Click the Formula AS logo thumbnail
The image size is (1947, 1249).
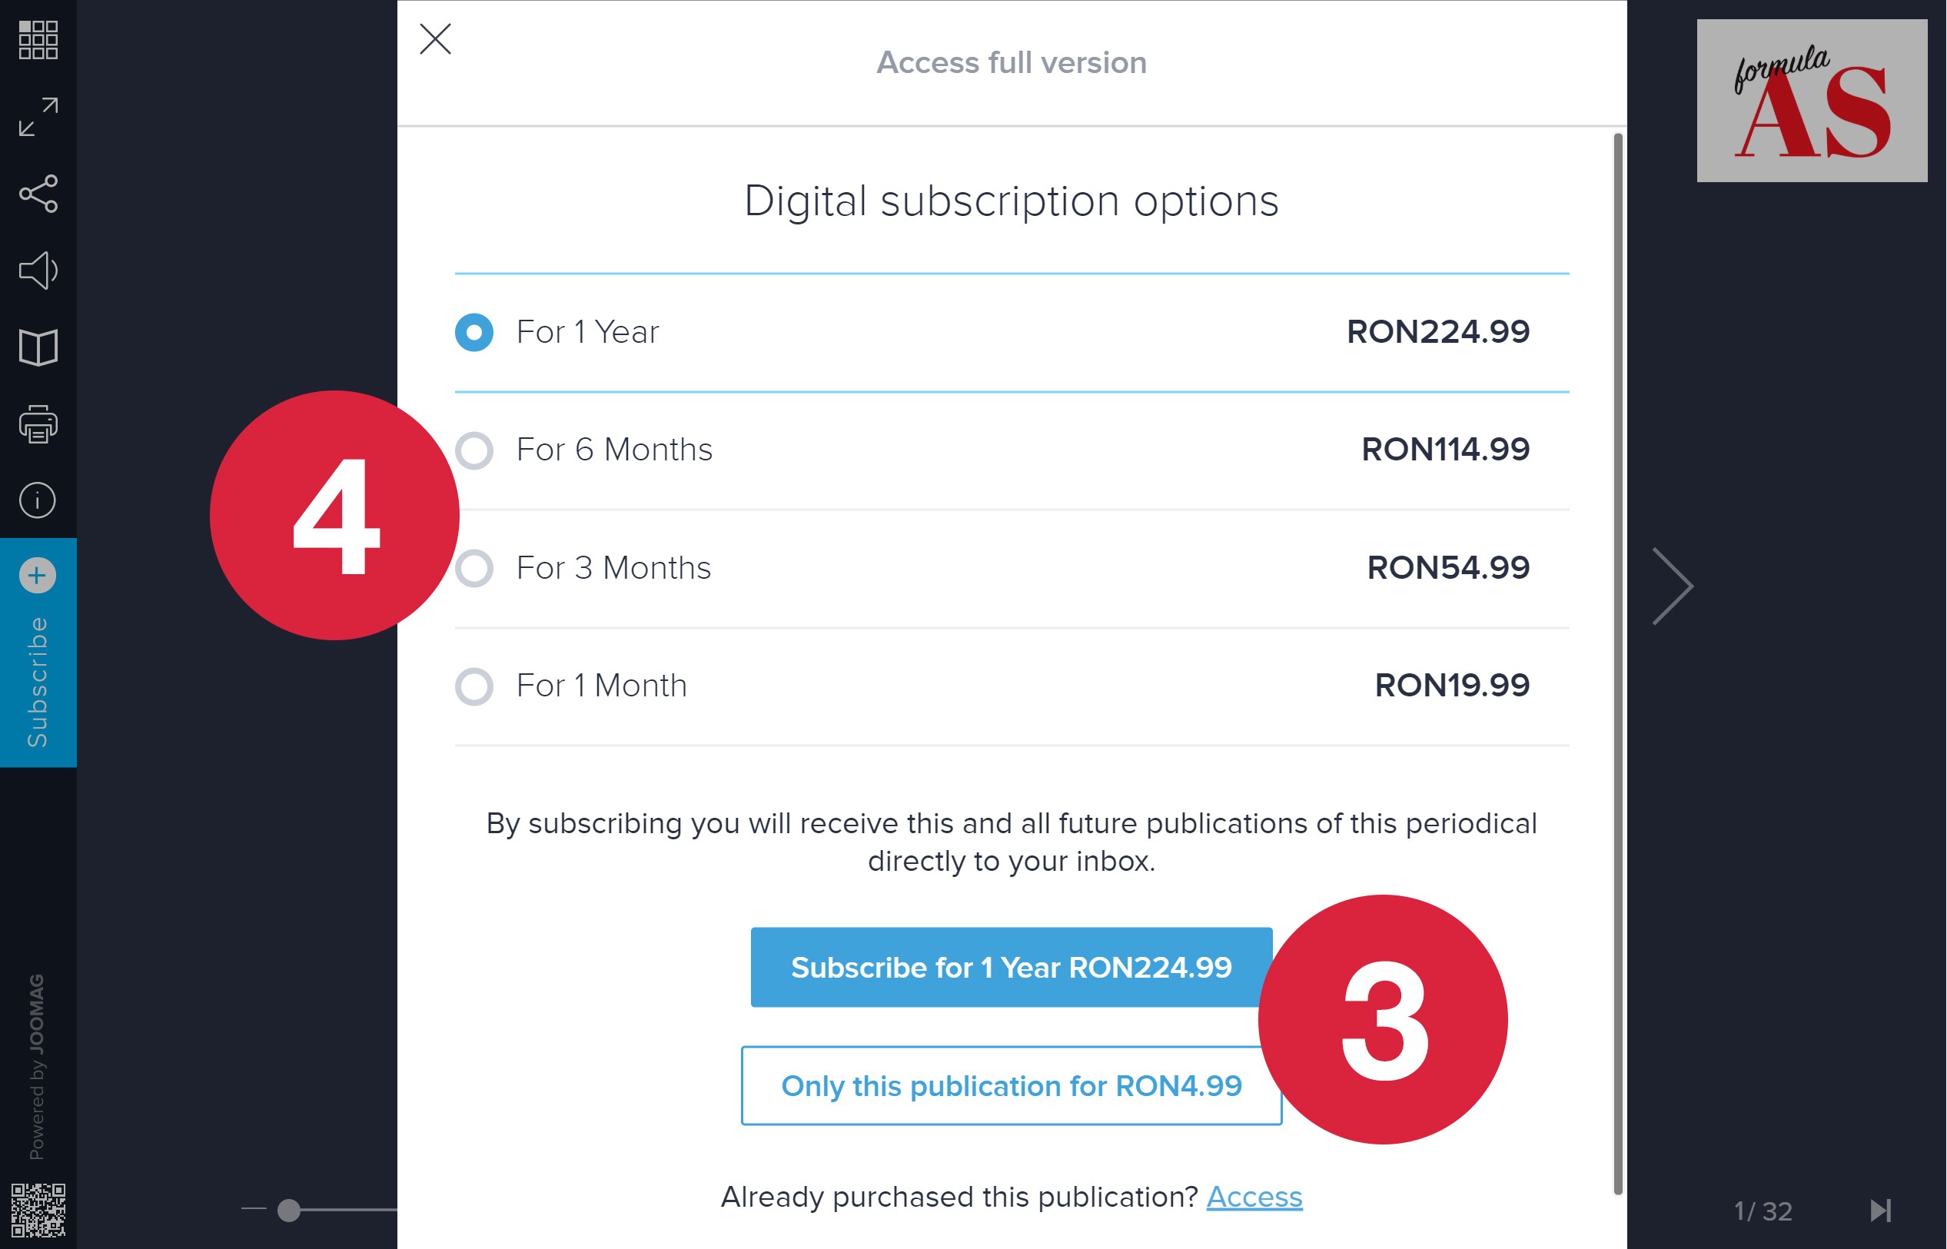pos(1812,101)
